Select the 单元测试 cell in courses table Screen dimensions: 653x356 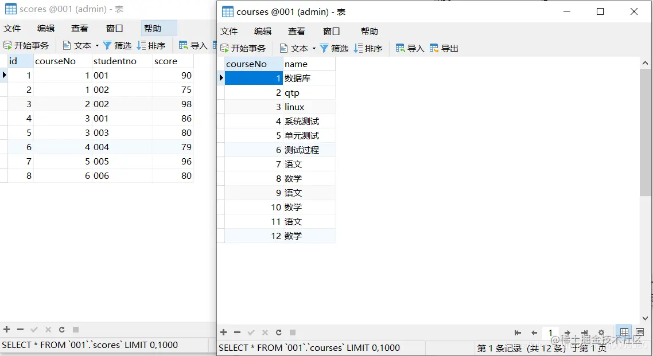point(309,136)
